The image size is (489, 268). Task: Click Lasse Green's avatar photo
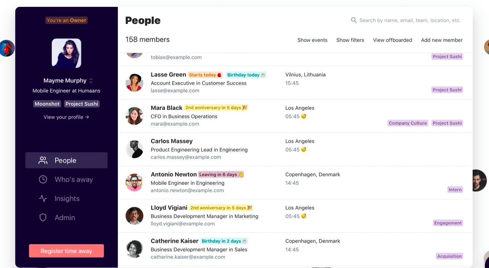point(134,83)
